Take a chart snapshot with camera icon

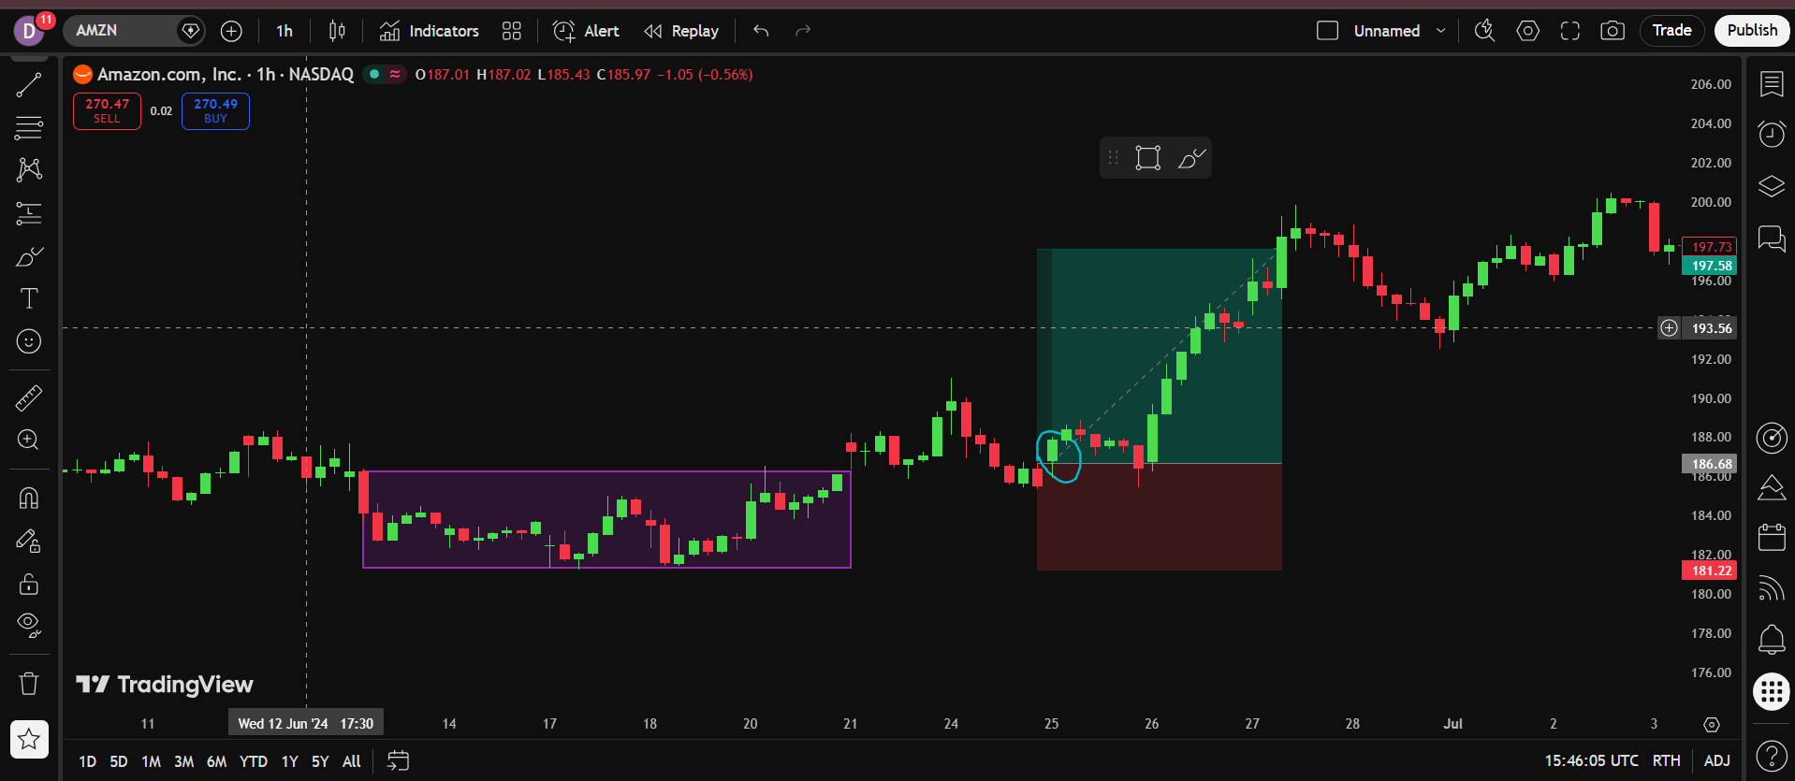(1613, 31)
